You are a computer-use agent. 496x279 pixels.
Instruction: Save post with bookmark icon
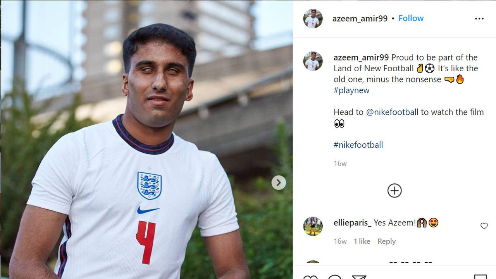tap(480, 277)
